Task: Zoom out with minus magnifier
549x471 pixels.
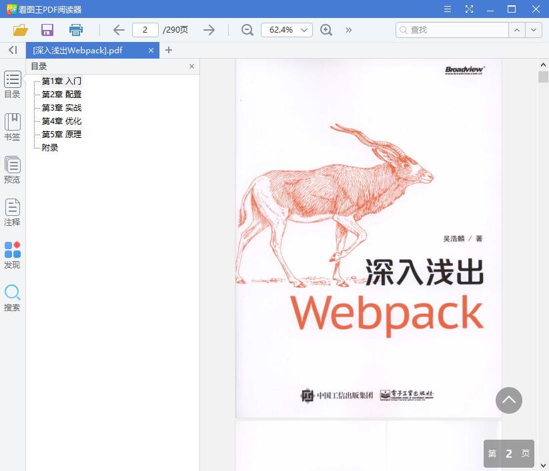Action: [x=247, y=30]
